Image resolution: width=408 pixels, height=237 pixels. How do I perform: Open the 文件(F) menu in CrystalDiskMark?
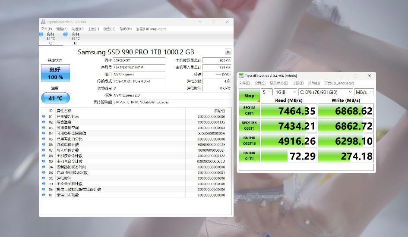pos(244,83)
